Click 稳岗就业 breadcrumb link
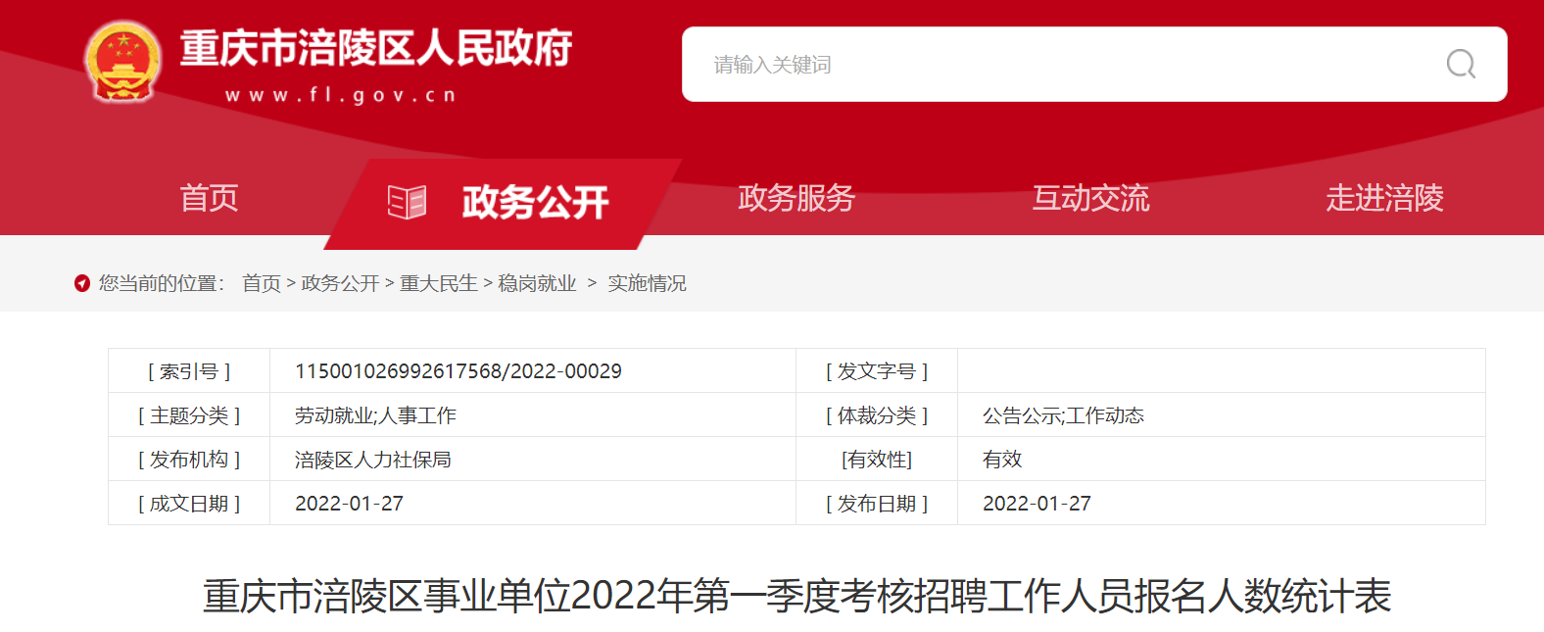This screenshot has width=1544, height=632. (537, 283)
